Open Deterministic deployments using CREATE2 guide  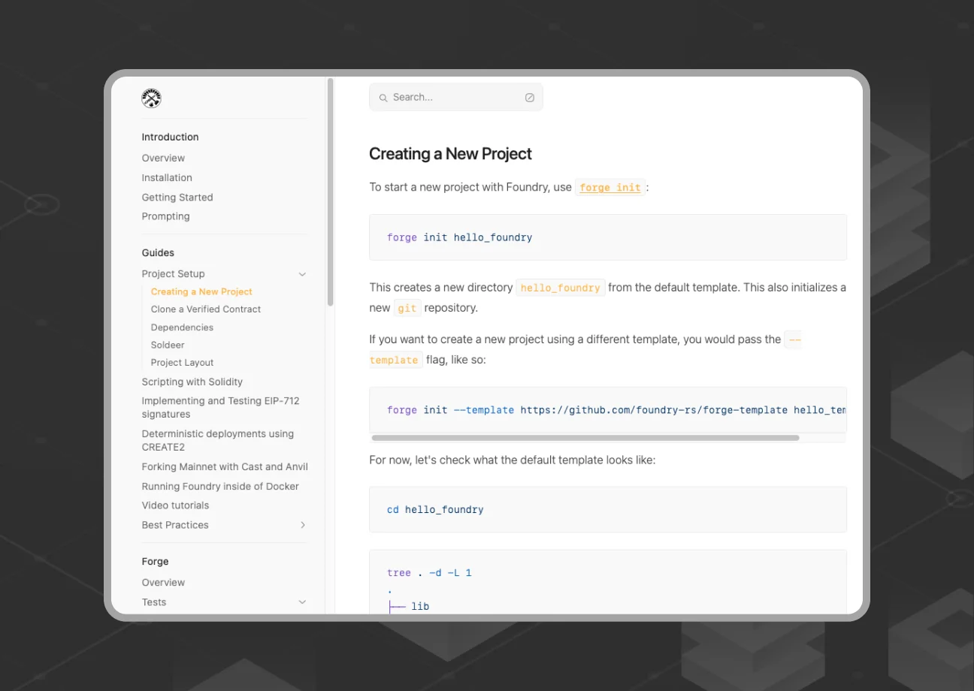point(218,440)
